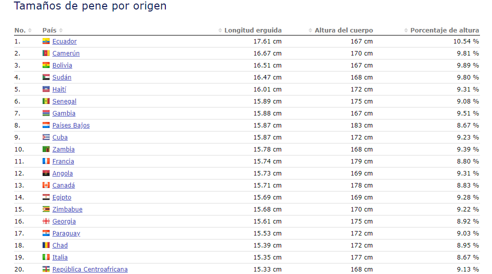Sort by Porcentaje de altura header
The width and height of the screenshot is (492, 274).
pyautogui.click(x=444, y=30)
